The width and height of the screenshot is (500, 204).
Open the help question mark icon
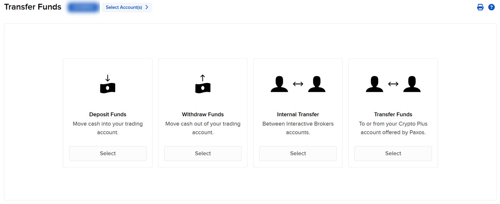tap(491, 7)
